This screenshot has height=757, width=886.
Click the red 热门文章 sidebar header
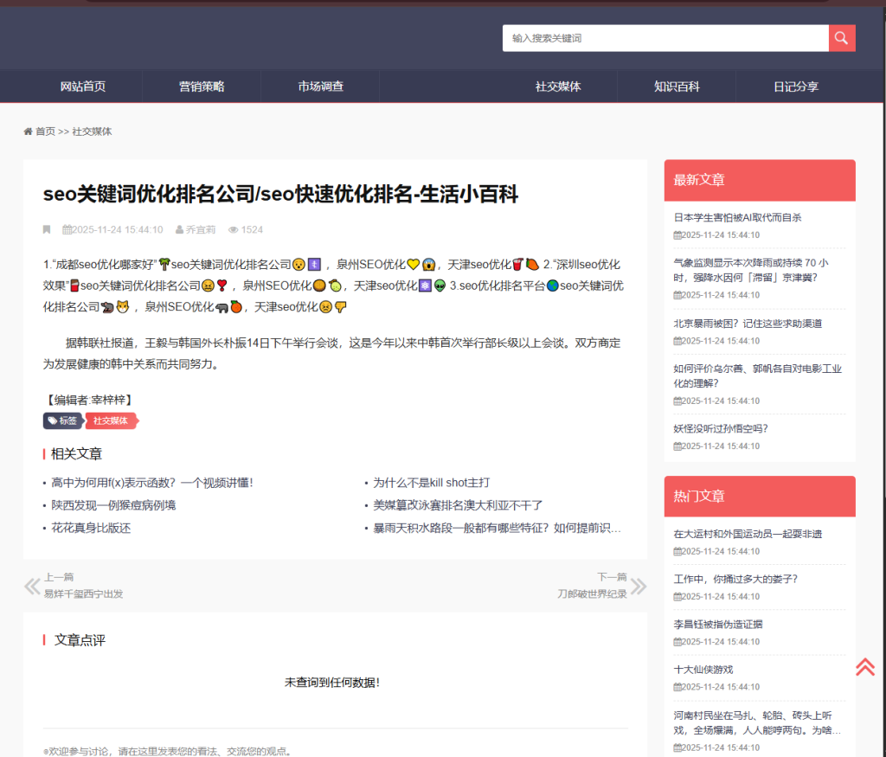pyautogui.click(x=697, y=496)
